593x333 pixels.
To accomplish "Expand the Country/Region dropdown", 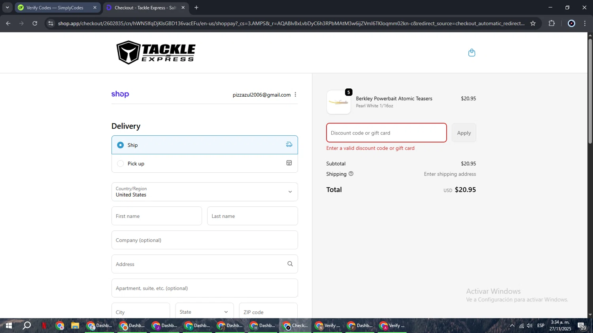I will (x=204, y=192).
